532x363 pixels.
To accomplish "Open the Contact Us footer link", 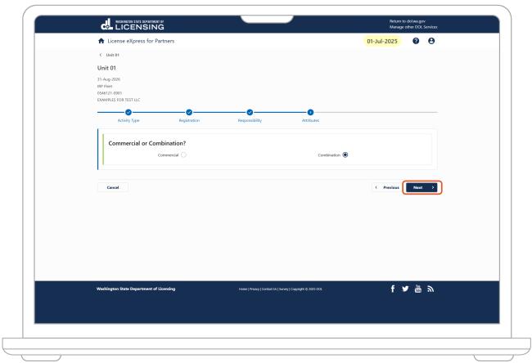I will coord(269,289).
